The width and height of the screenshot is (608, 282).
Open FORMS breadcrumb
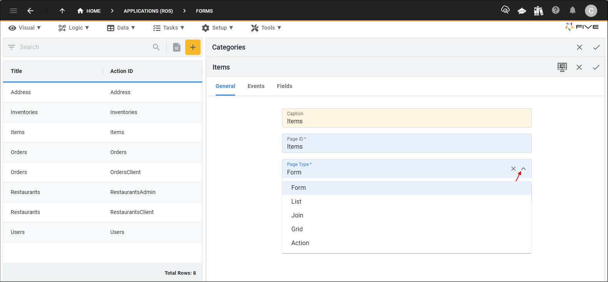click(204, 11)
